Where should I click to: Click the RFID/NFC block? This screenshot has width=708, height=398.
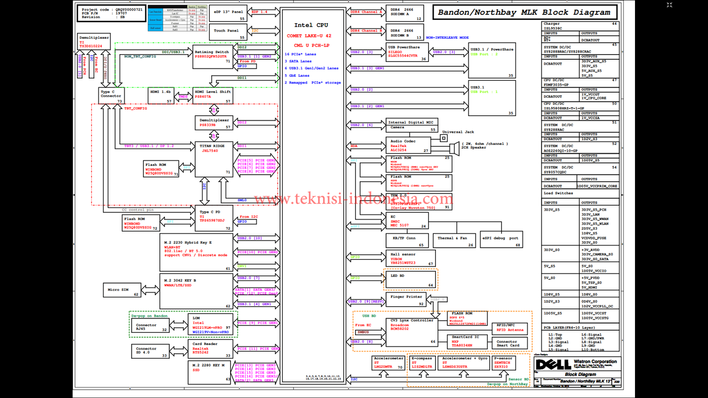click(510, 328)
